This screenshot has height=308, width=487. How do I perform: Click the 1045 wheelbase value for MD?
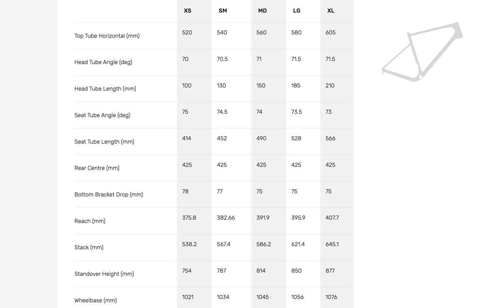262,297
